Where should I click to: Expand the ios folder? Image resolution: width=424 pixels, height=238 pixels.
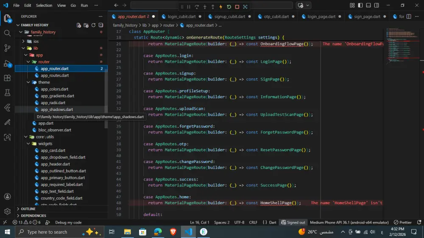36,42
